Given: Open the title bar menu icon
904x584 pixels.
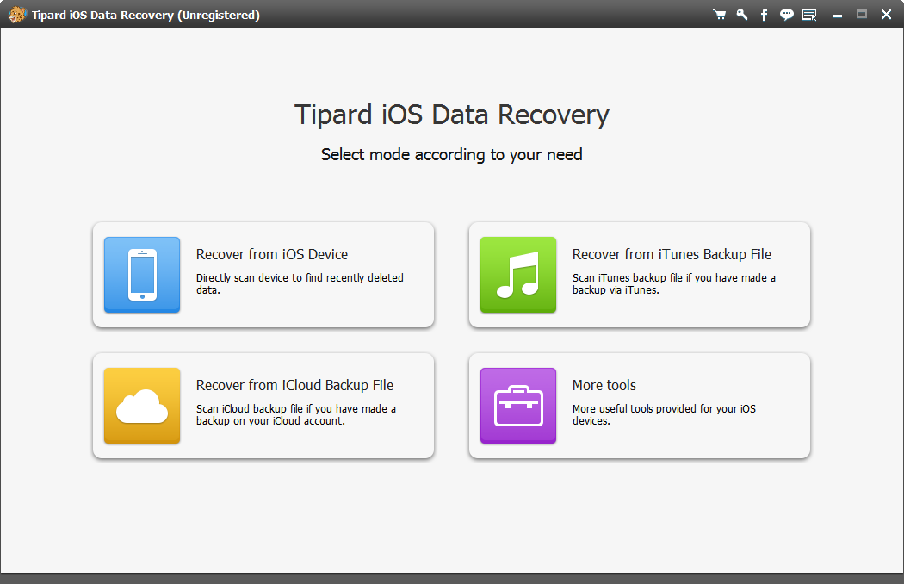Looking at the screenshot, I should 809,15.
